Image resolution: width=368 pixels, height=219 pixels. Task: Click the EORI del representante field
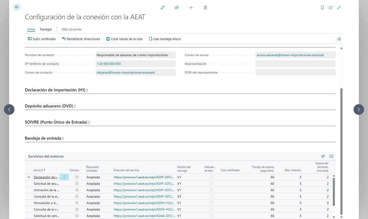coord(295,72)
